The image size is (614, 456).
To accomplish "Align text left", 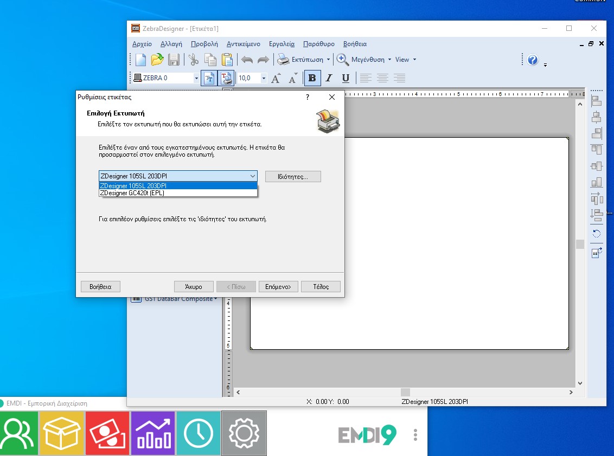I will [x=366, y=78].
